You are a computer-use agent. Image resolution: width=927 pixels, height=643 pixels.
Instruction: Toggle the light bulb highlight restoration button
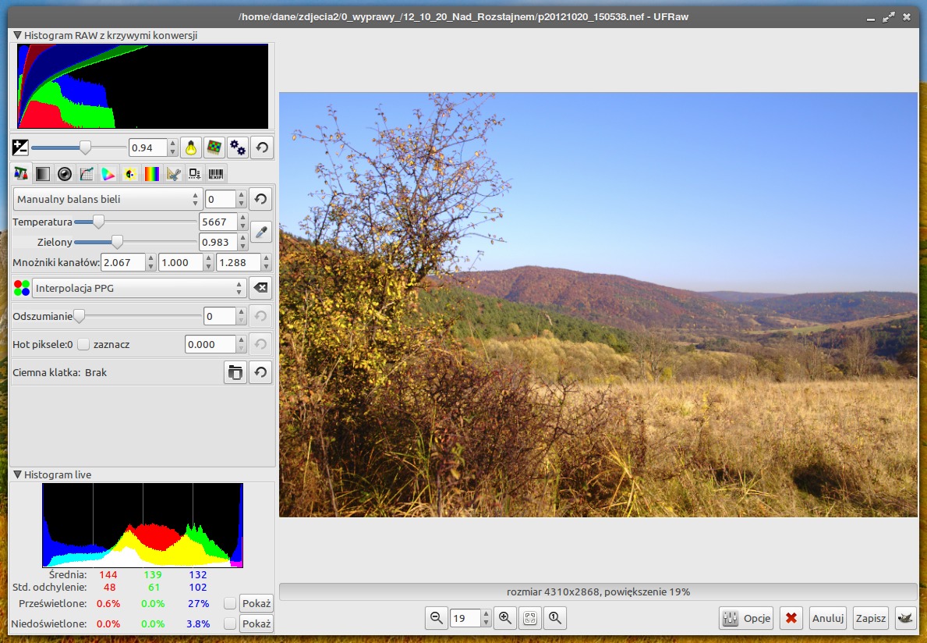pyautogui.click(x=191, y=147)
